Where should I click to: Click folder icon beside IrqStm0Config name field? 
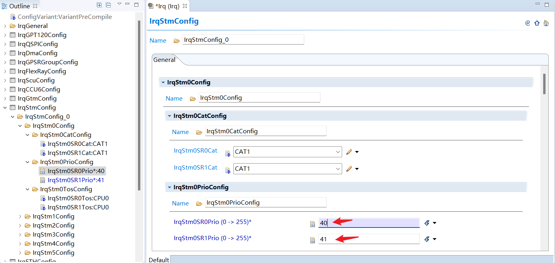point(193,99)
